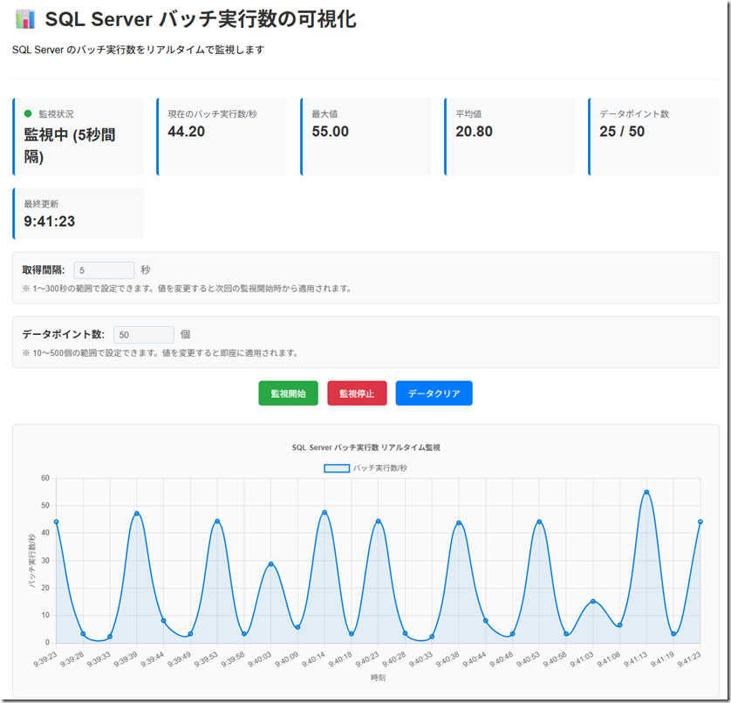
Task: Start monitoring with the 監視開始 button
Action: point(288,393)
